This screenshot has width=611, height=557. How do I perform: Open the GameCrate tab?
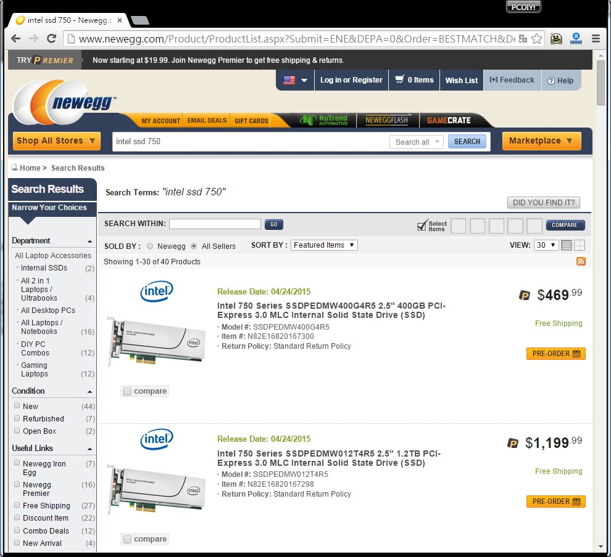(449, 121)
